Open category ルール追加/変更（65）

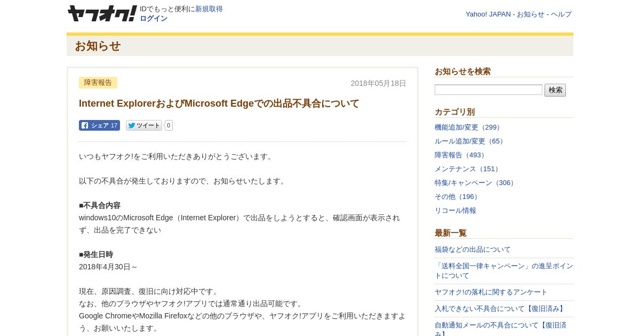pyautogui.click(x=470, y=141)
